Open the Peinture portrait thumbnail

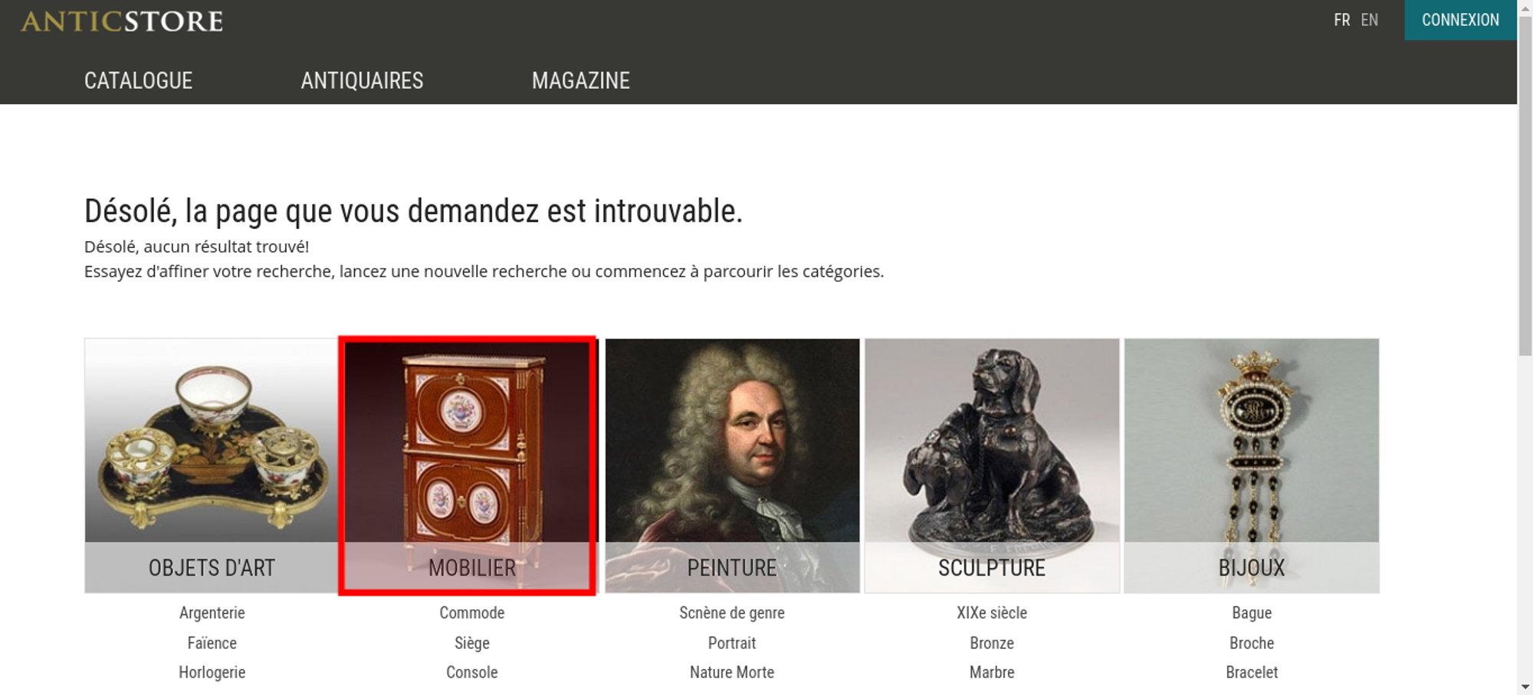(732, 465)
